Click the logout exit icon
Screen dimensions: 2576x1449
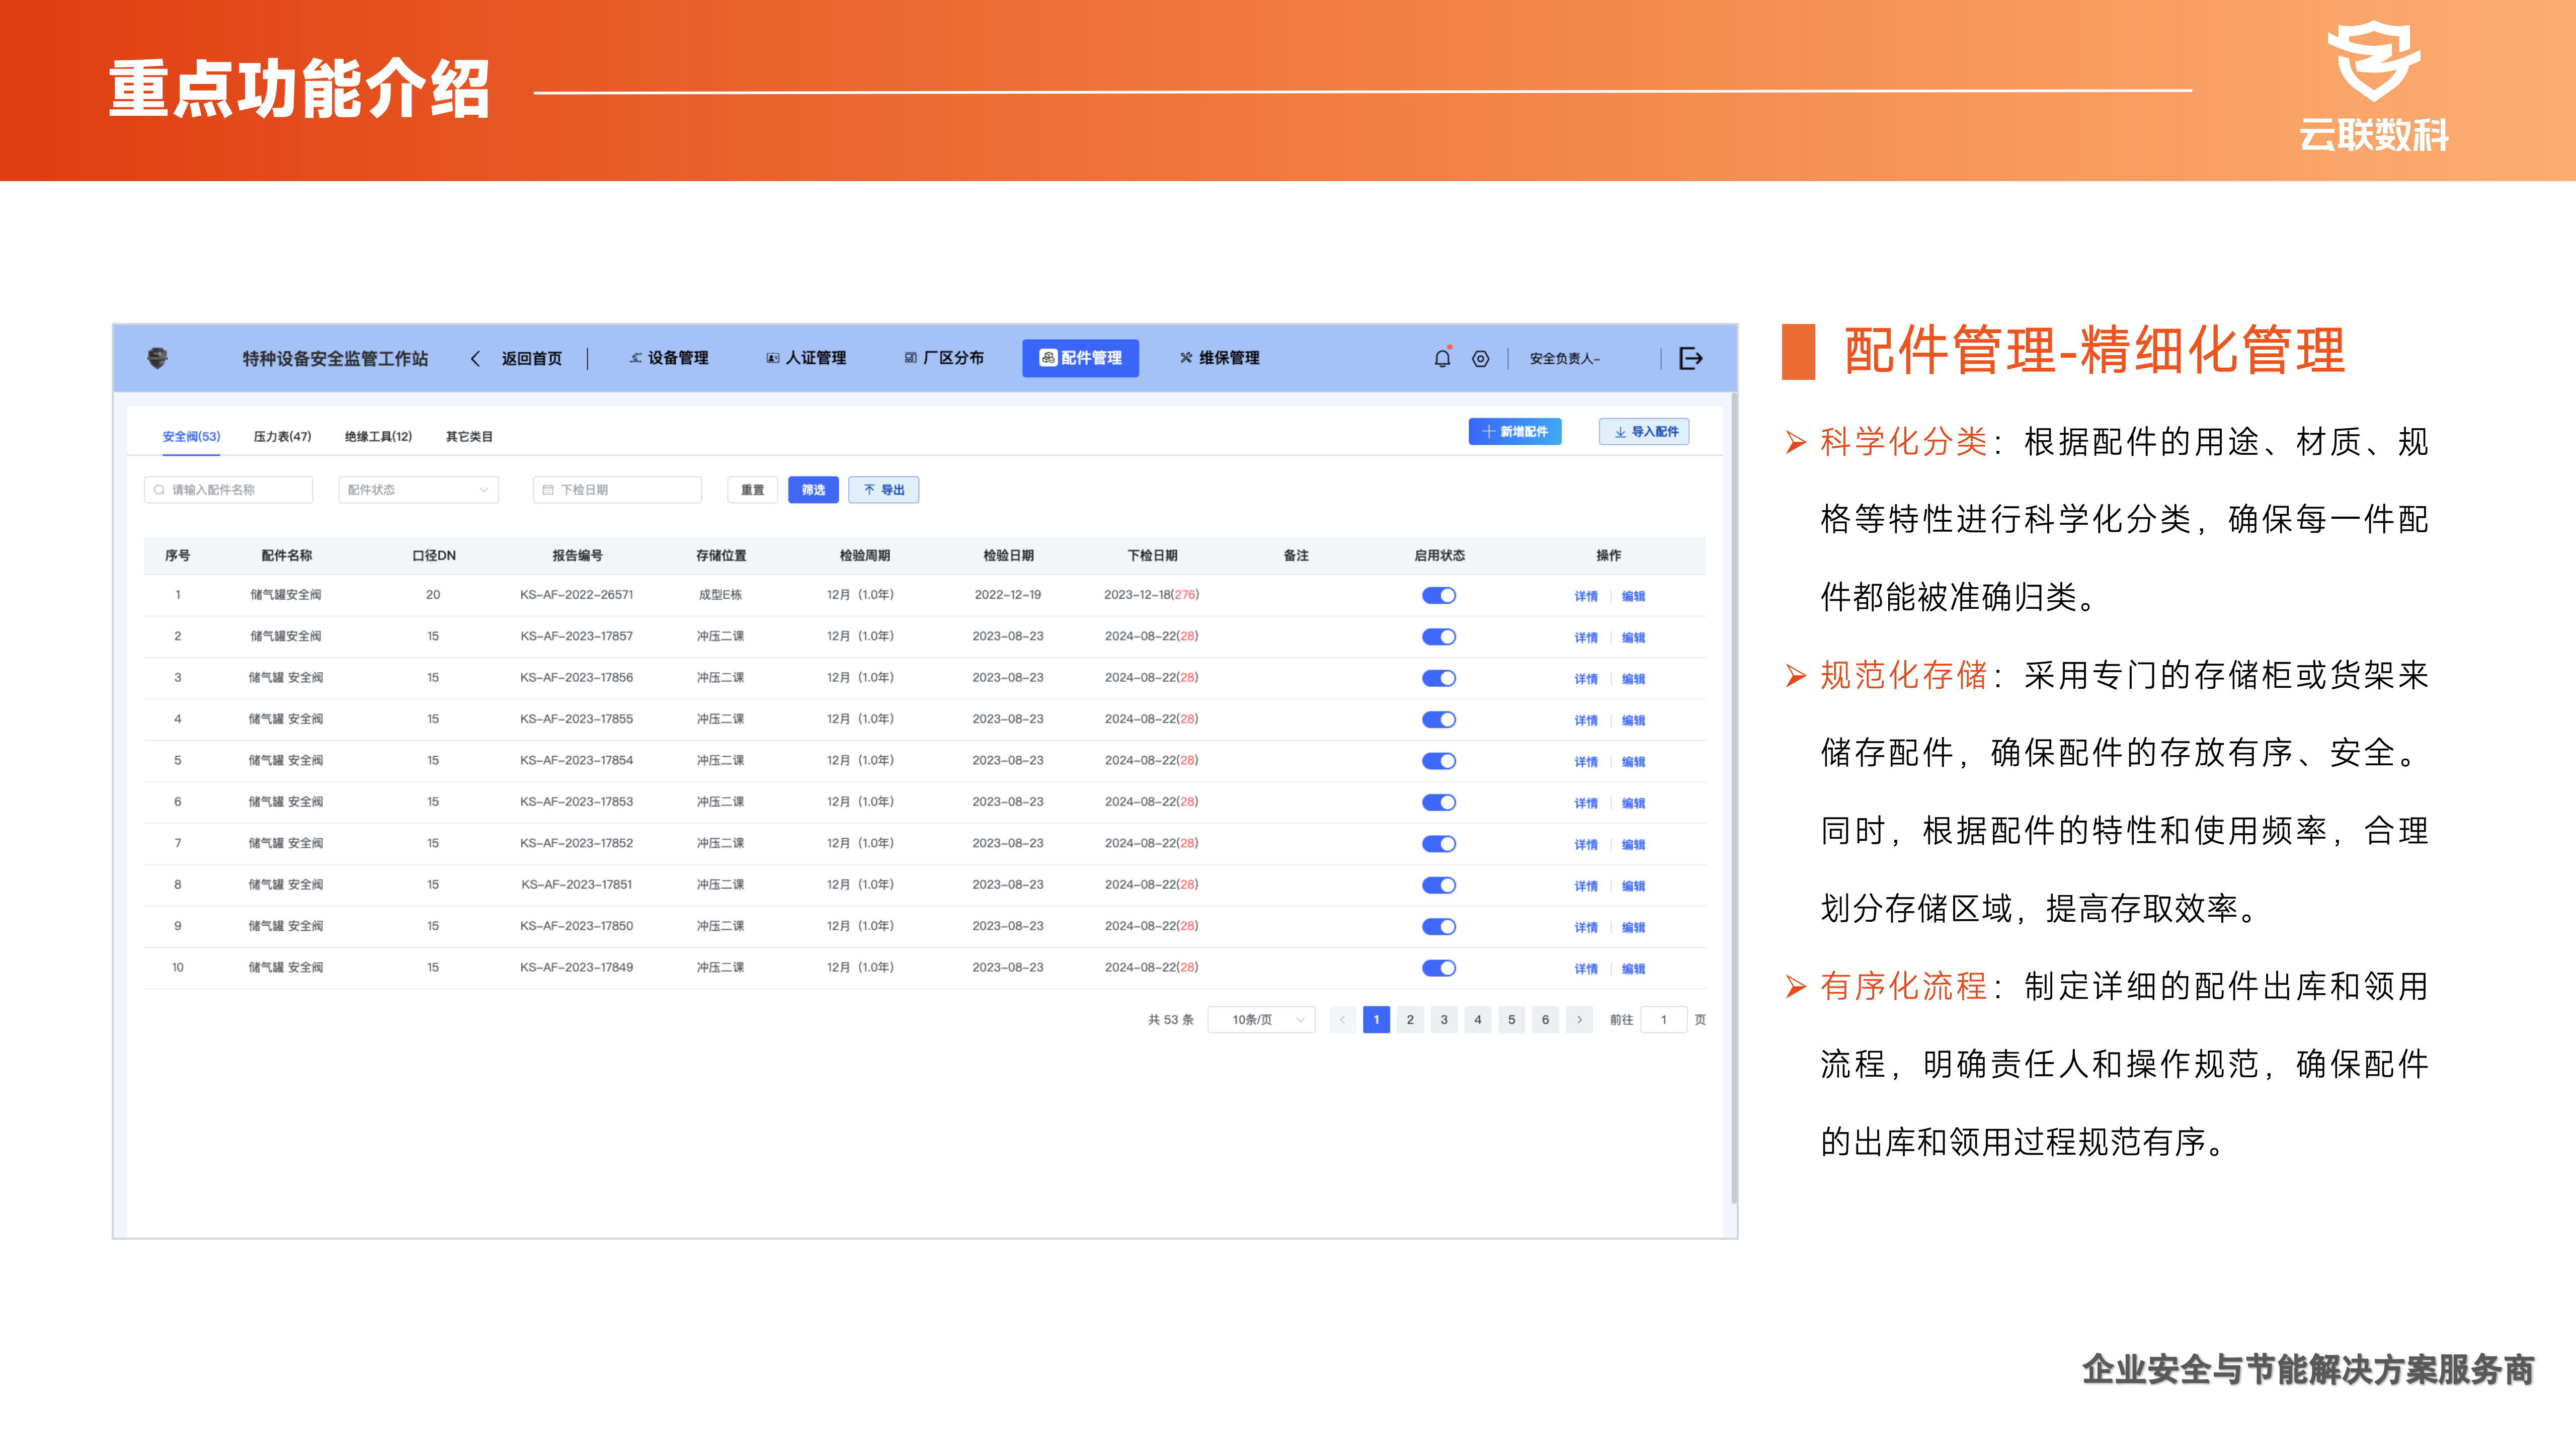point(1691,358)
